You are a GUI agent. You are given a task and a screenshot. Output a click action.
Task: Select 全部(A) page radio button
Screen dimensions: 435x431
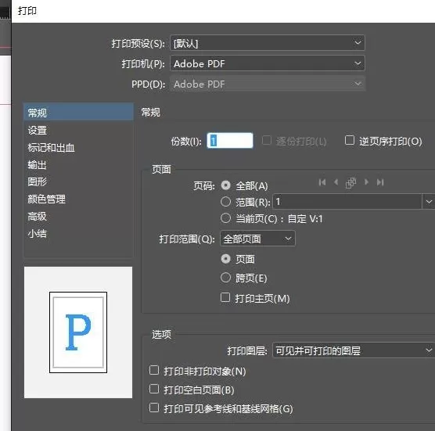225,185
